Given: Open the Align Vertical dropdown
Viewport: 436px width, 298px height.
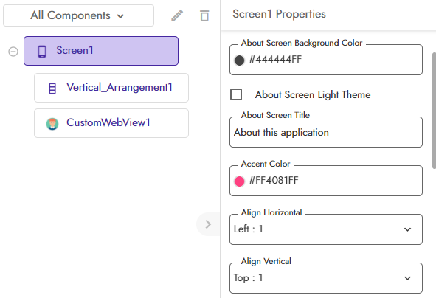Looking at the screenshot, I should 326,278.
